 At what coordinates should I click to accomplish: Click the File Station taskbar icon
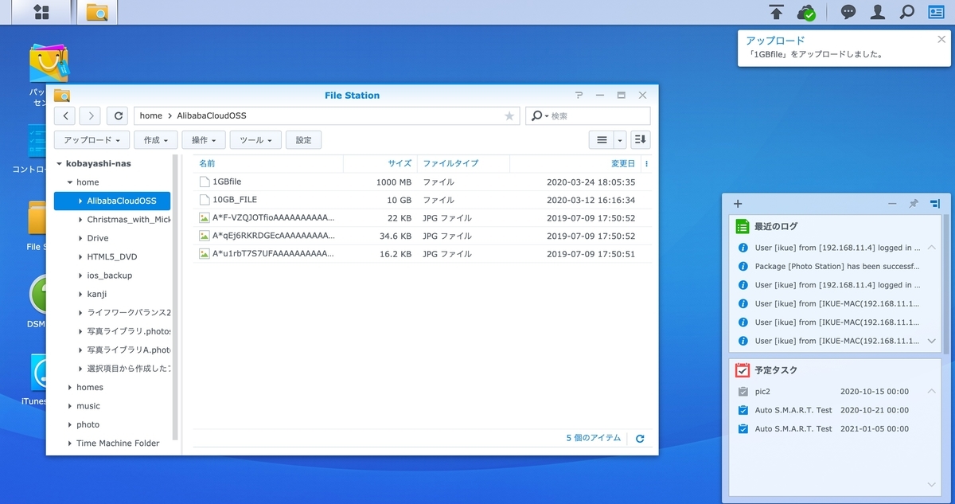click(x=97, y=12)
